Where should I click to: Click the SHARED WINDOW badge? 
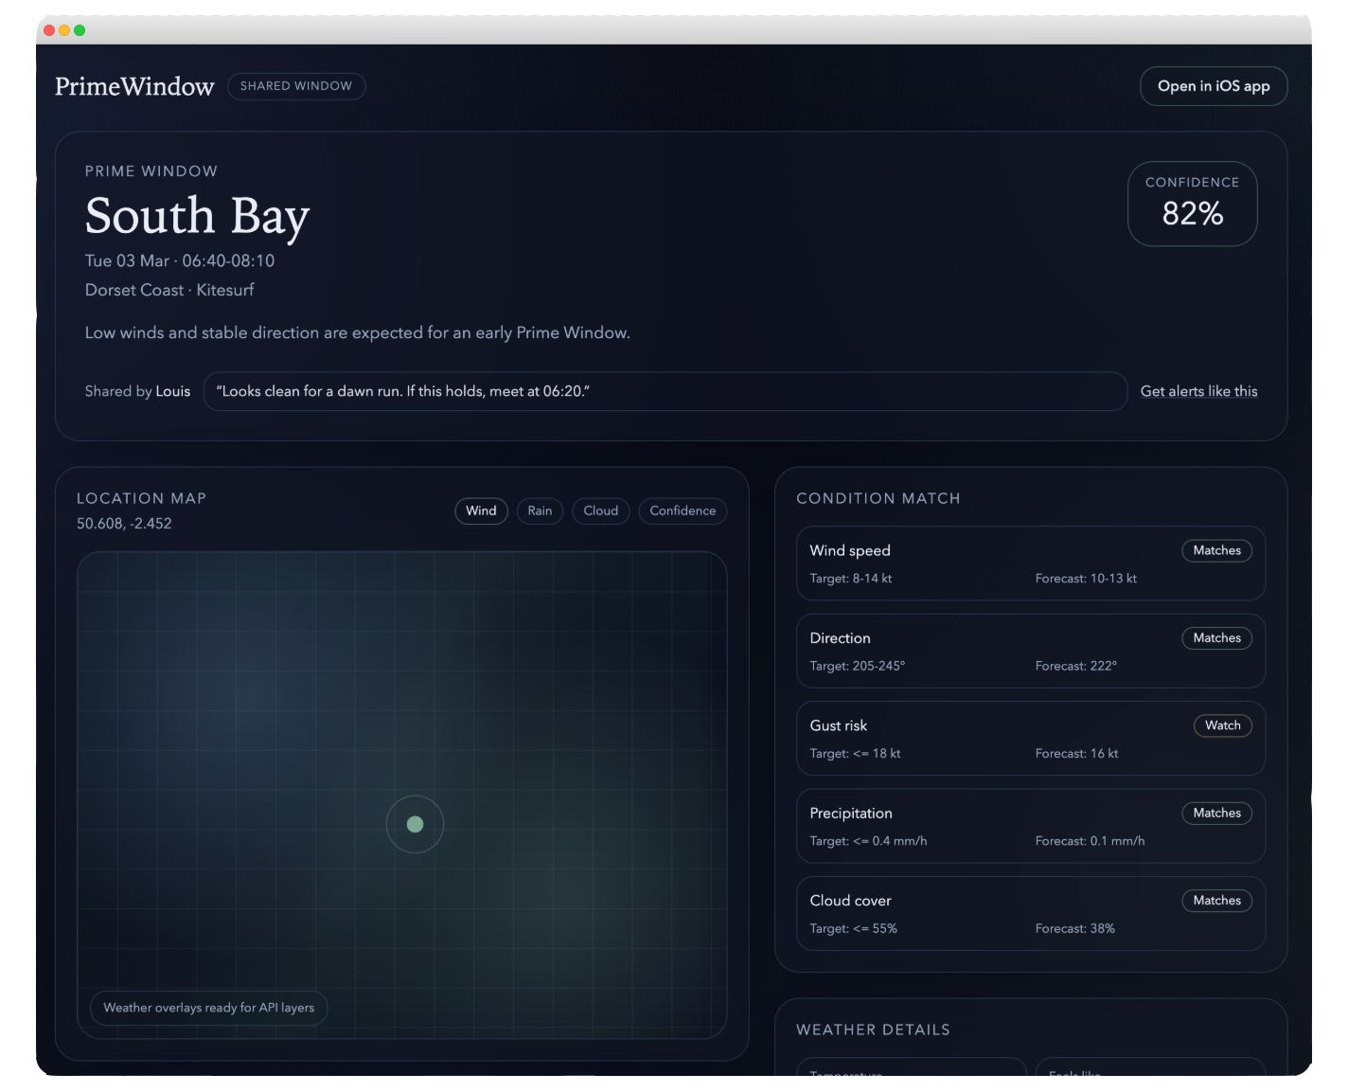coord(296,86)
